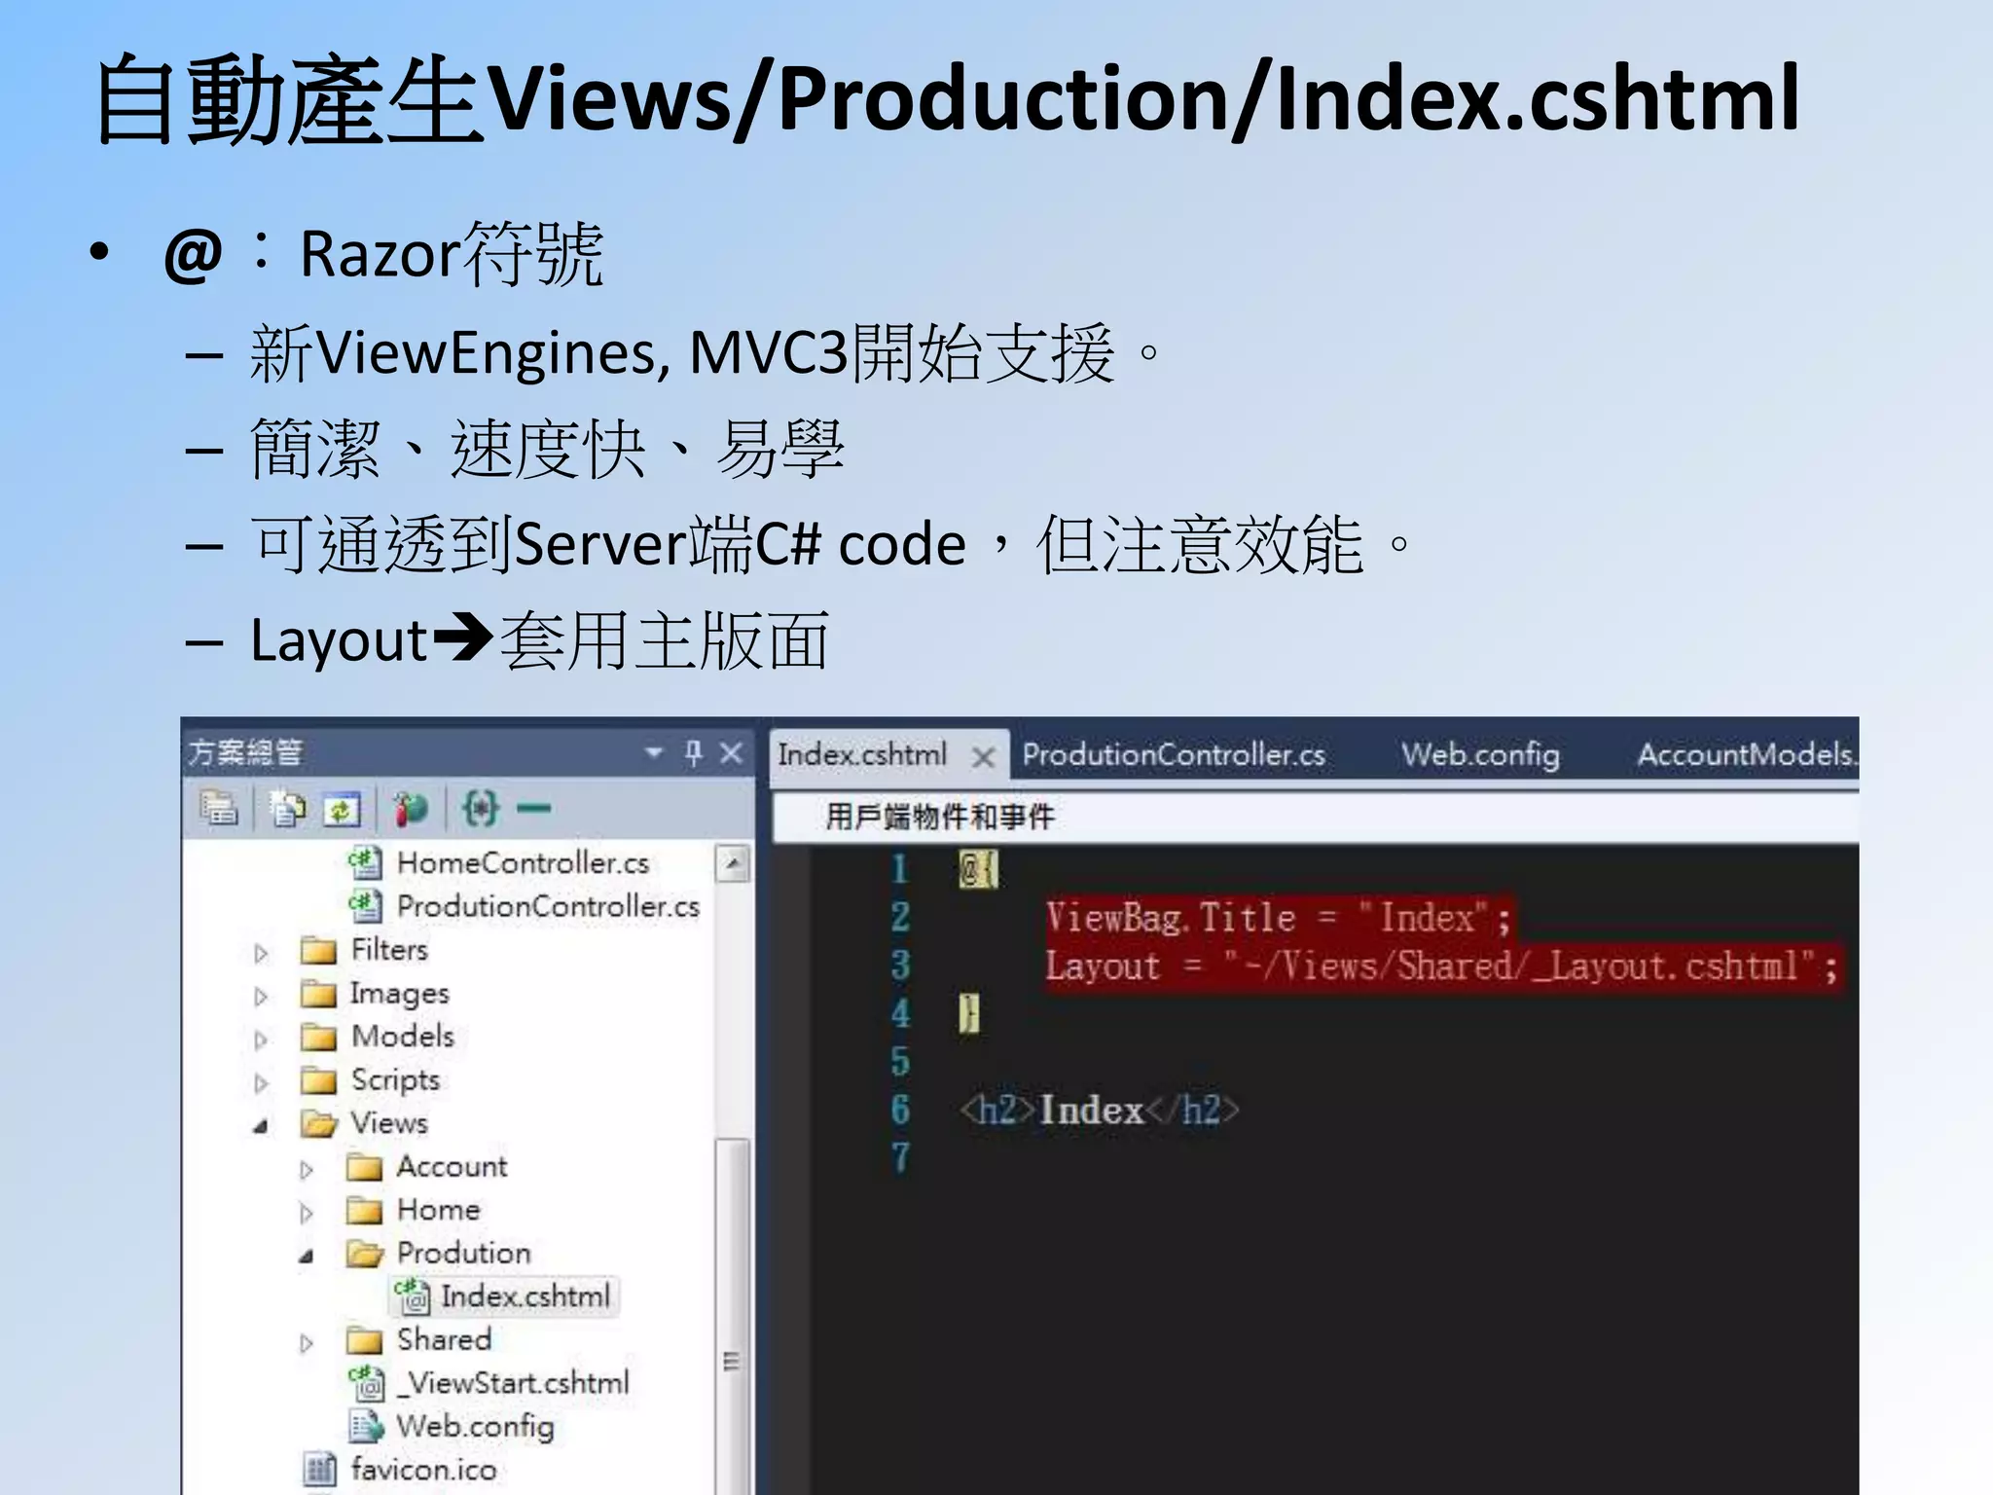Viewport: 1993px width, 1495px height.
Task: Click line number 5 in editor
Action: pos(901,1062)
